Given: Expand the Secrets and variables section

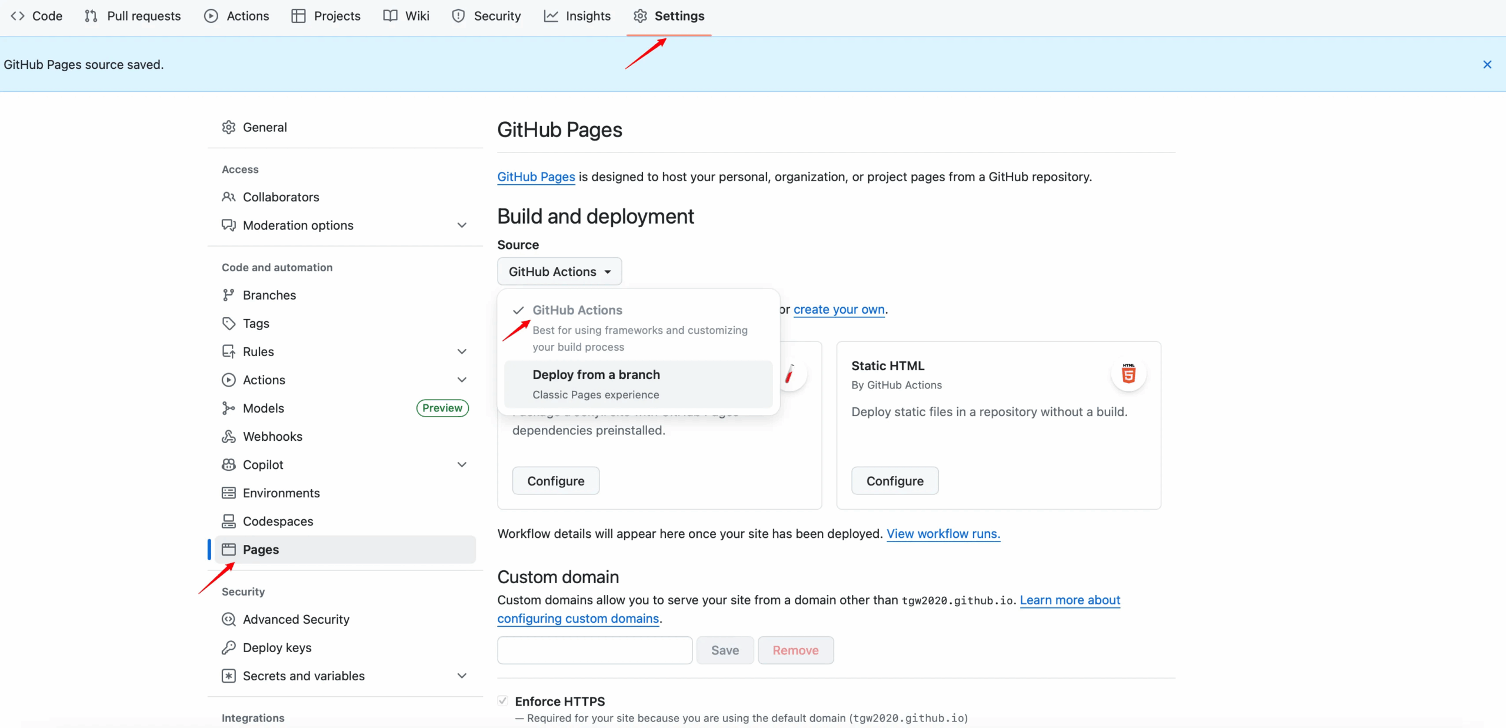Looking at the screenshot, I should click(x=462, y=676).
